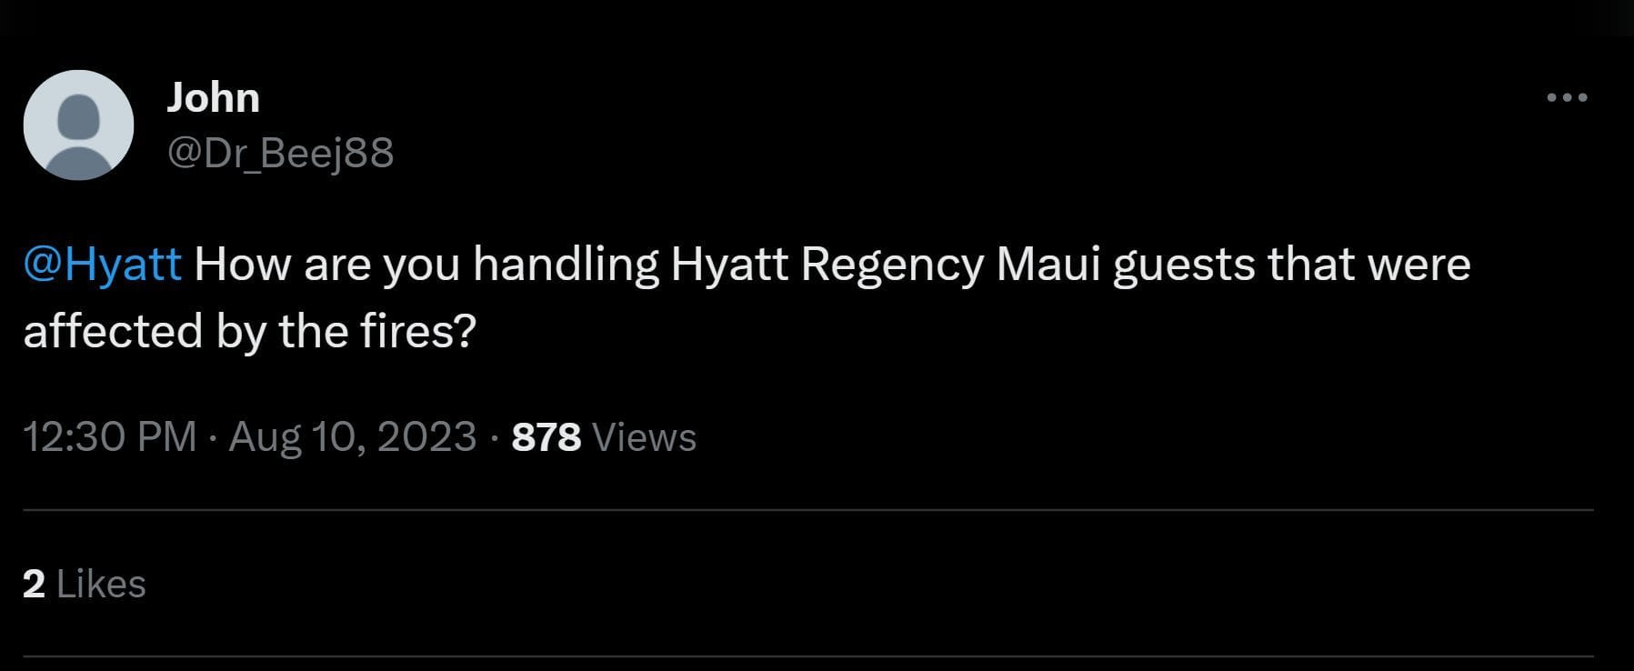Viewport: 1634px width, 671px height.
Task: Follow the @Hyatt mention link
Action: (x=103, y=265)
